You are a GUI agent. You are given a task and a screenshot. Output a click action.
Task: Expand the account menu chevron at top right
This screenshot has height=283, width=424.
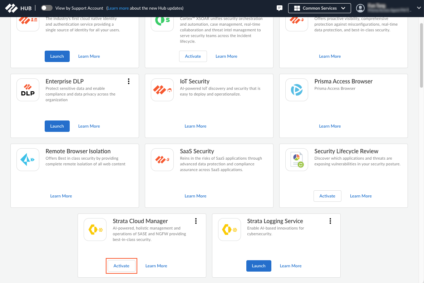[419, 8]
